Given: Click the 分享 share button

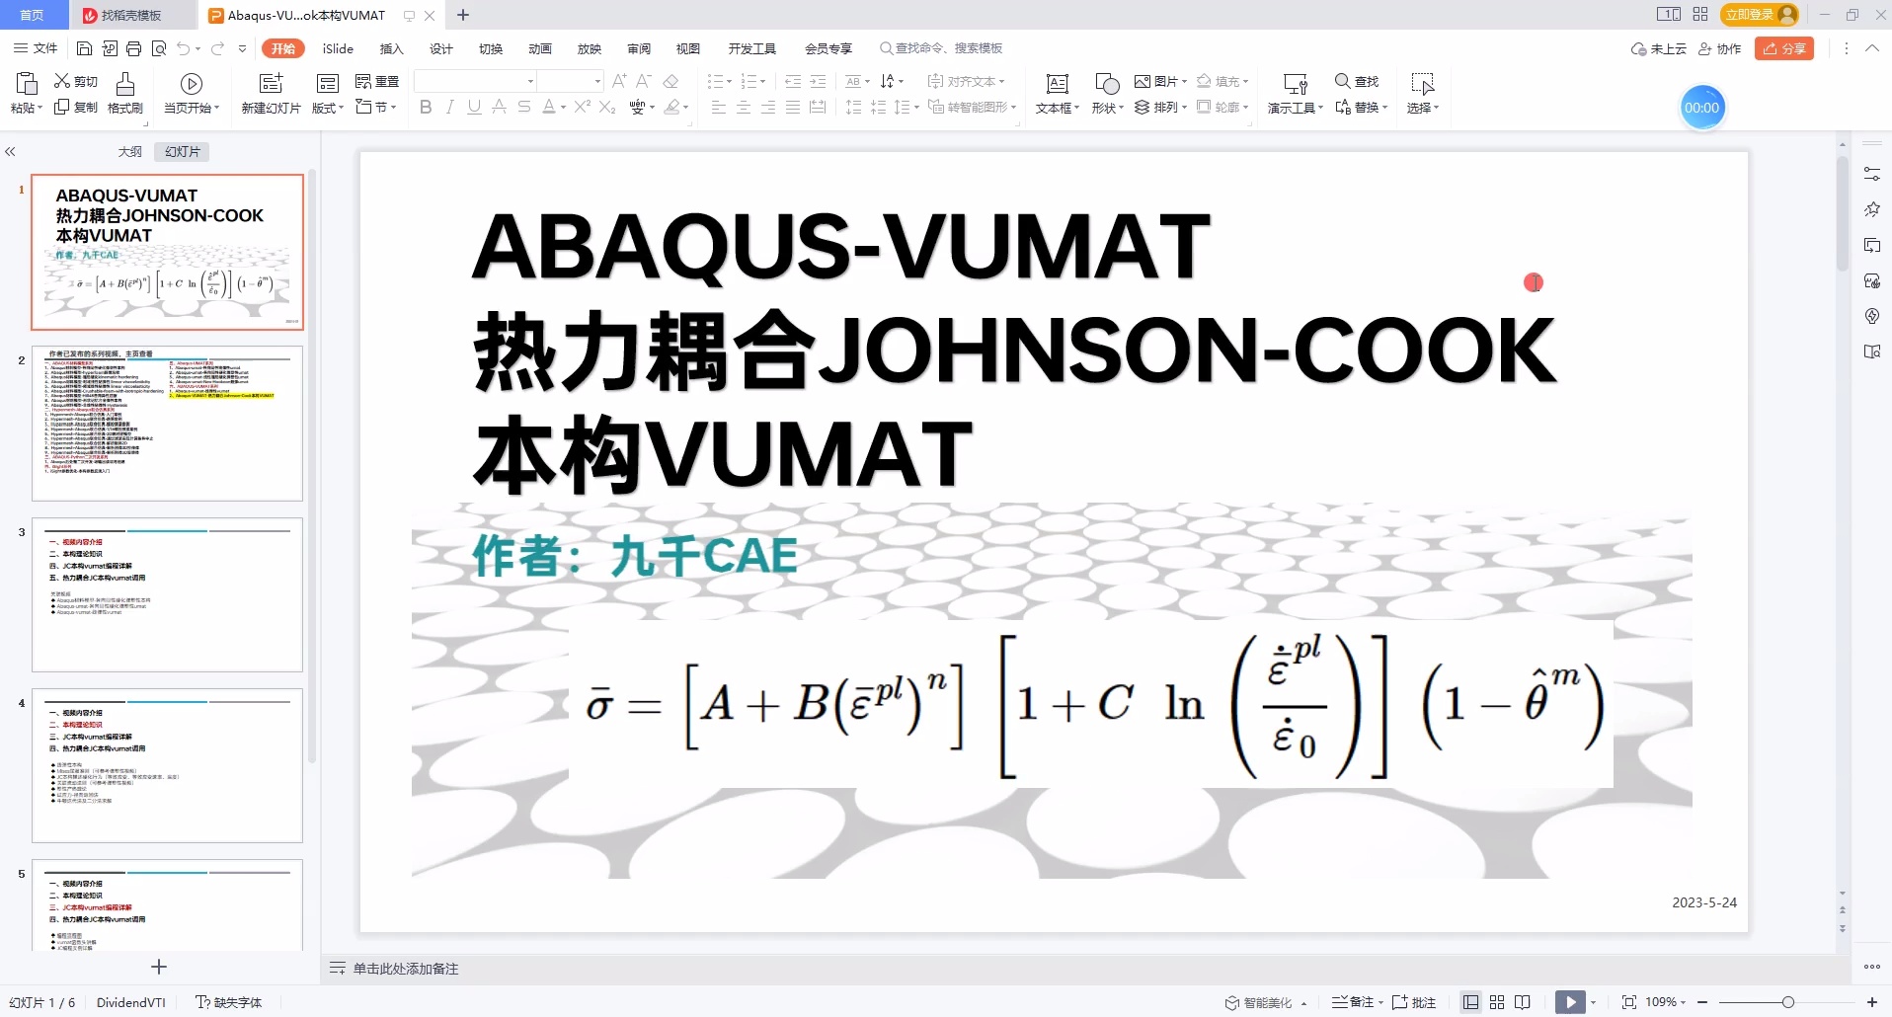Looking at the screenshot, I should coord(1783,48).
